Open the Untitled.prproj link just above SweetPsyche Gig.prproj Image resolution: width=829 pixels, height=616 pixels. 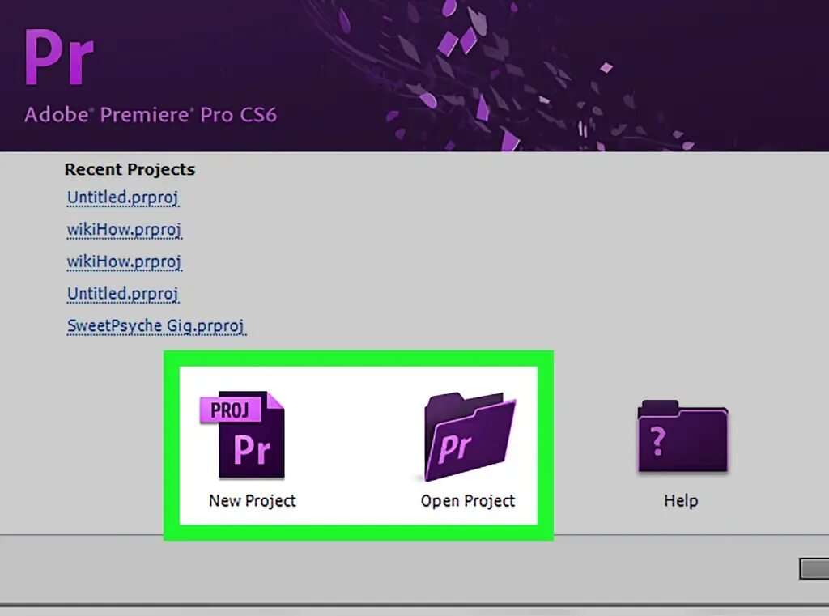pyautogui.click(x=123, y=294)
